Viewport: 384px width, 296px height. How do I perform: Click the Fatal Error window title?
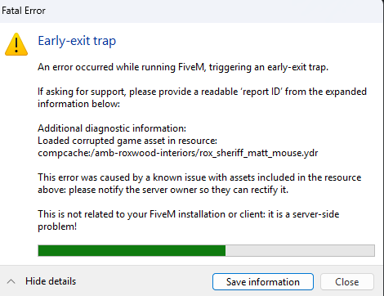click(24, 11)
